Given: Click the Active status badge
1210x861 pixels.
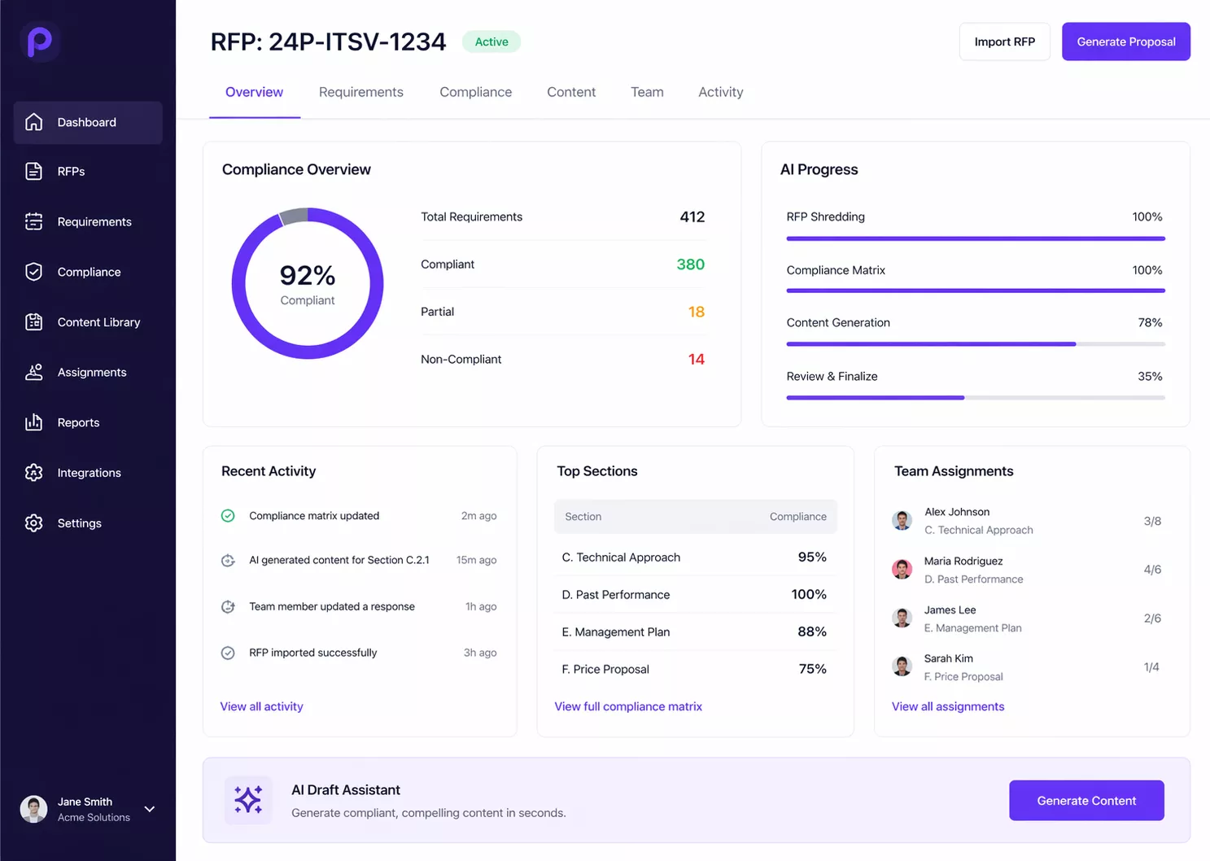Looking at the screenshot, I should tap(491, 42).
